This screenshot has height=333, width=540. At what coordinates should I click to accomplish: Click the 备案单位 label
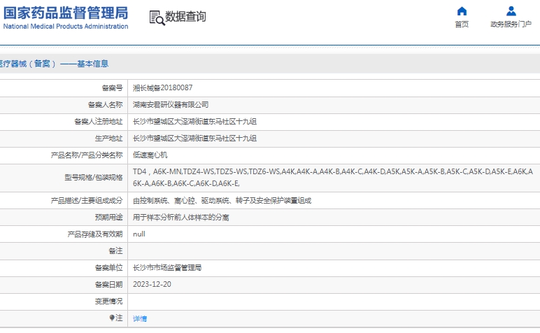pyautogui.click(x=109, y=267)
